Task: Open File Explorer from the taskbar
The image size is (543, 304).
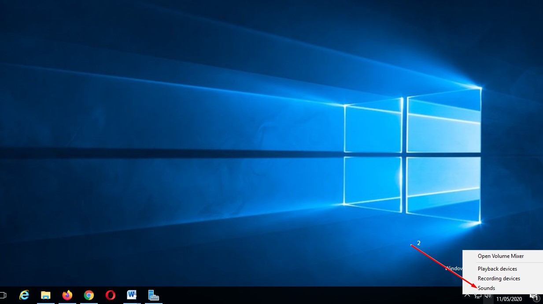Action: pos(46,295)
